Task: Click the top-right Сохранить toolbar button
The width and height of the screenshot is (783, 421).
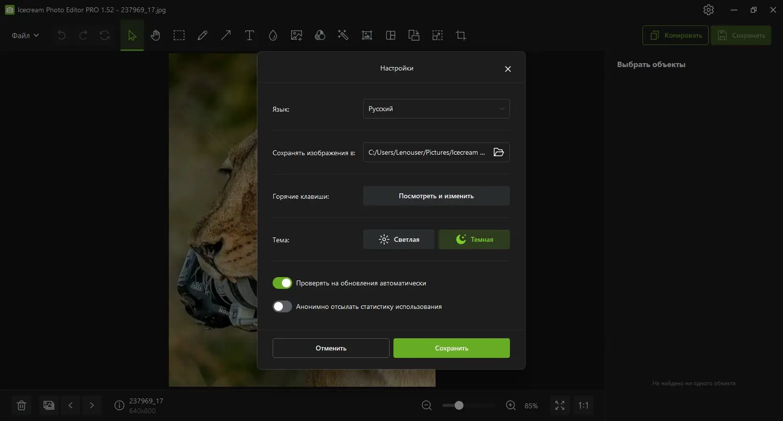Action: click(741, 35)
